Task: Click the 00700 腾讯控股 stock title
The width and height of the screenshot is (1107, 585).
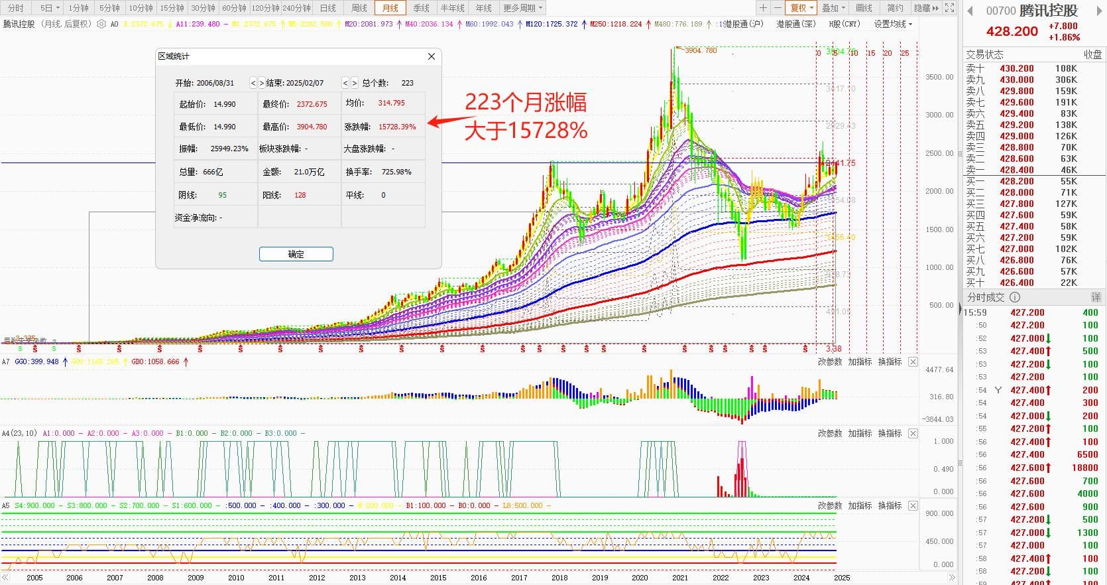Action: point(1032,11)
